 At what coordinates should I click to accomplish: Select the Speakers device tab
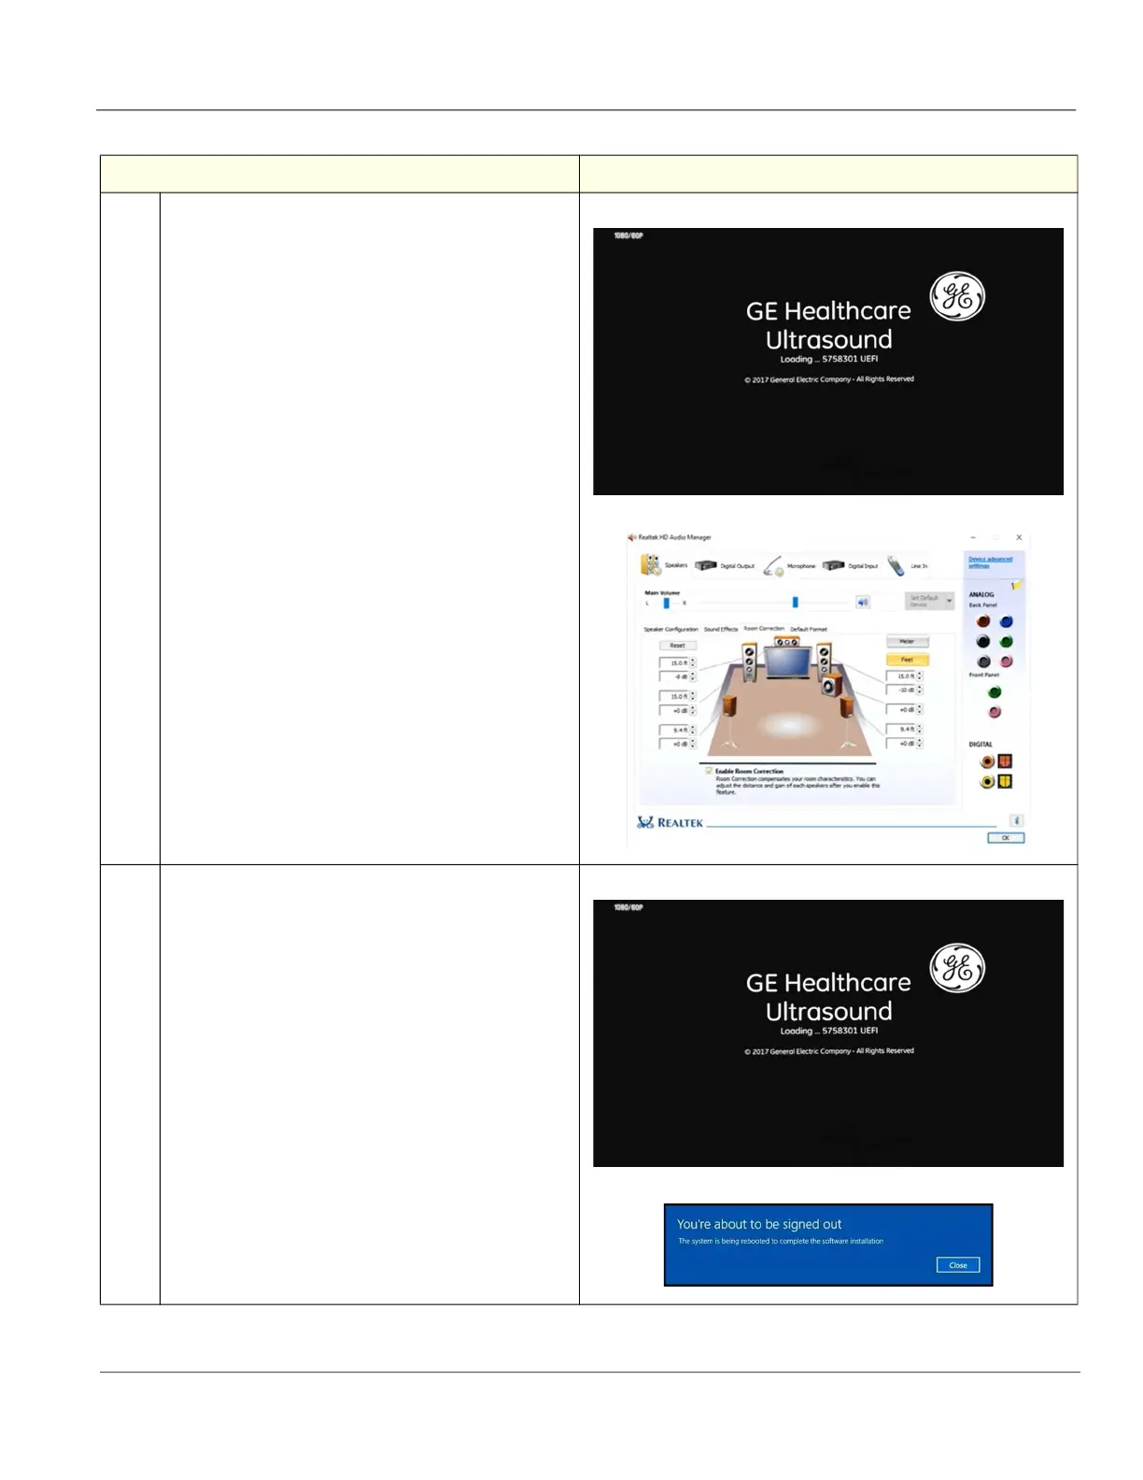[664, 565]
